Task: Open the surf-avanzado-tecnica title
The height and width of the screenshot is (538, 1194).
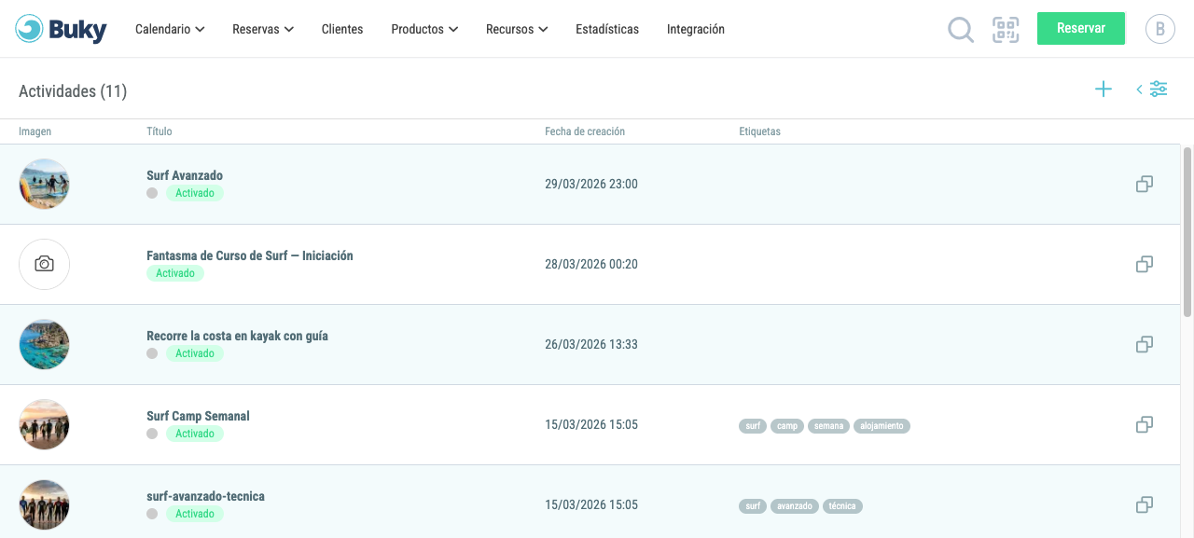Action: tap(205, 496)
